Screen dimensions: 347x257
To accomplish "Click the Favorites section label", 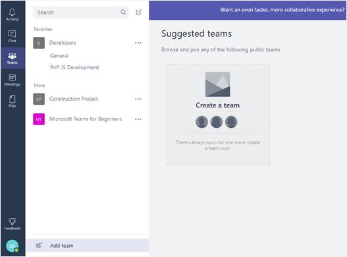I will click(x=43, y=29).
